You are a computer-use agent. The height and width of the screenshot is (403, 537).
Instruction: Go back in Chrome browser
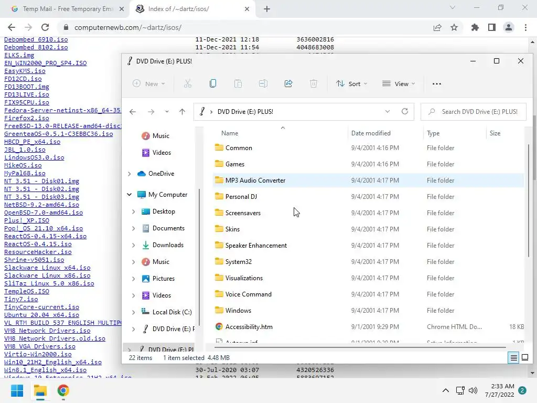click(x=12, y=27)
